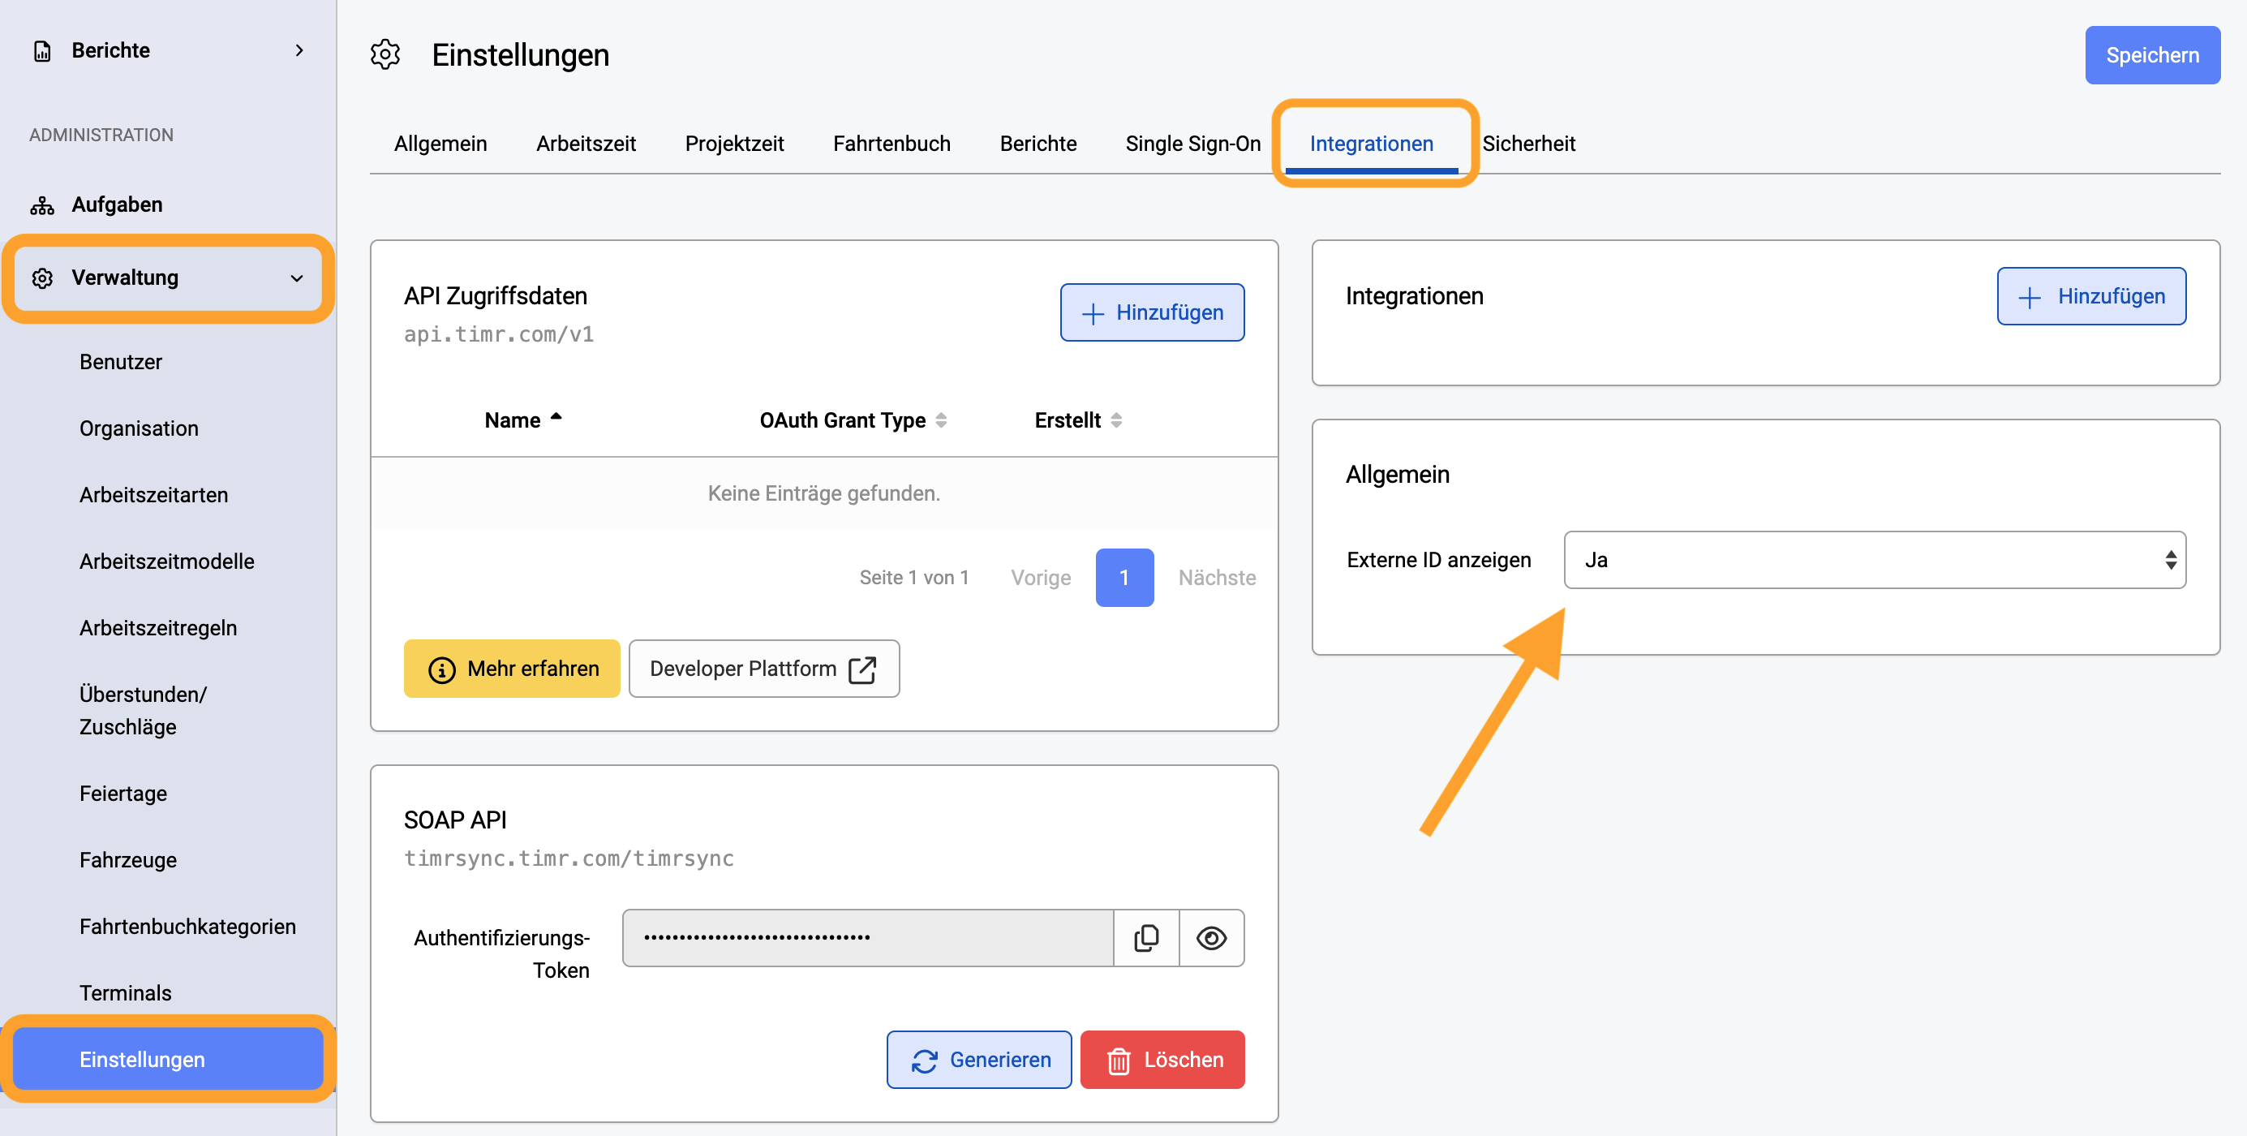The image size is (2247, 1136).
Task: Collapse the Verwaltung chevron
Action: [x=297, y=278]
